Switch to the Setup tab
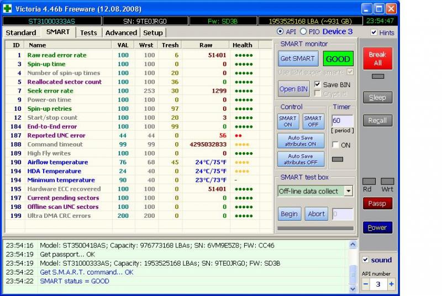This screenshot has height=296, width=442. click(153, 33)
